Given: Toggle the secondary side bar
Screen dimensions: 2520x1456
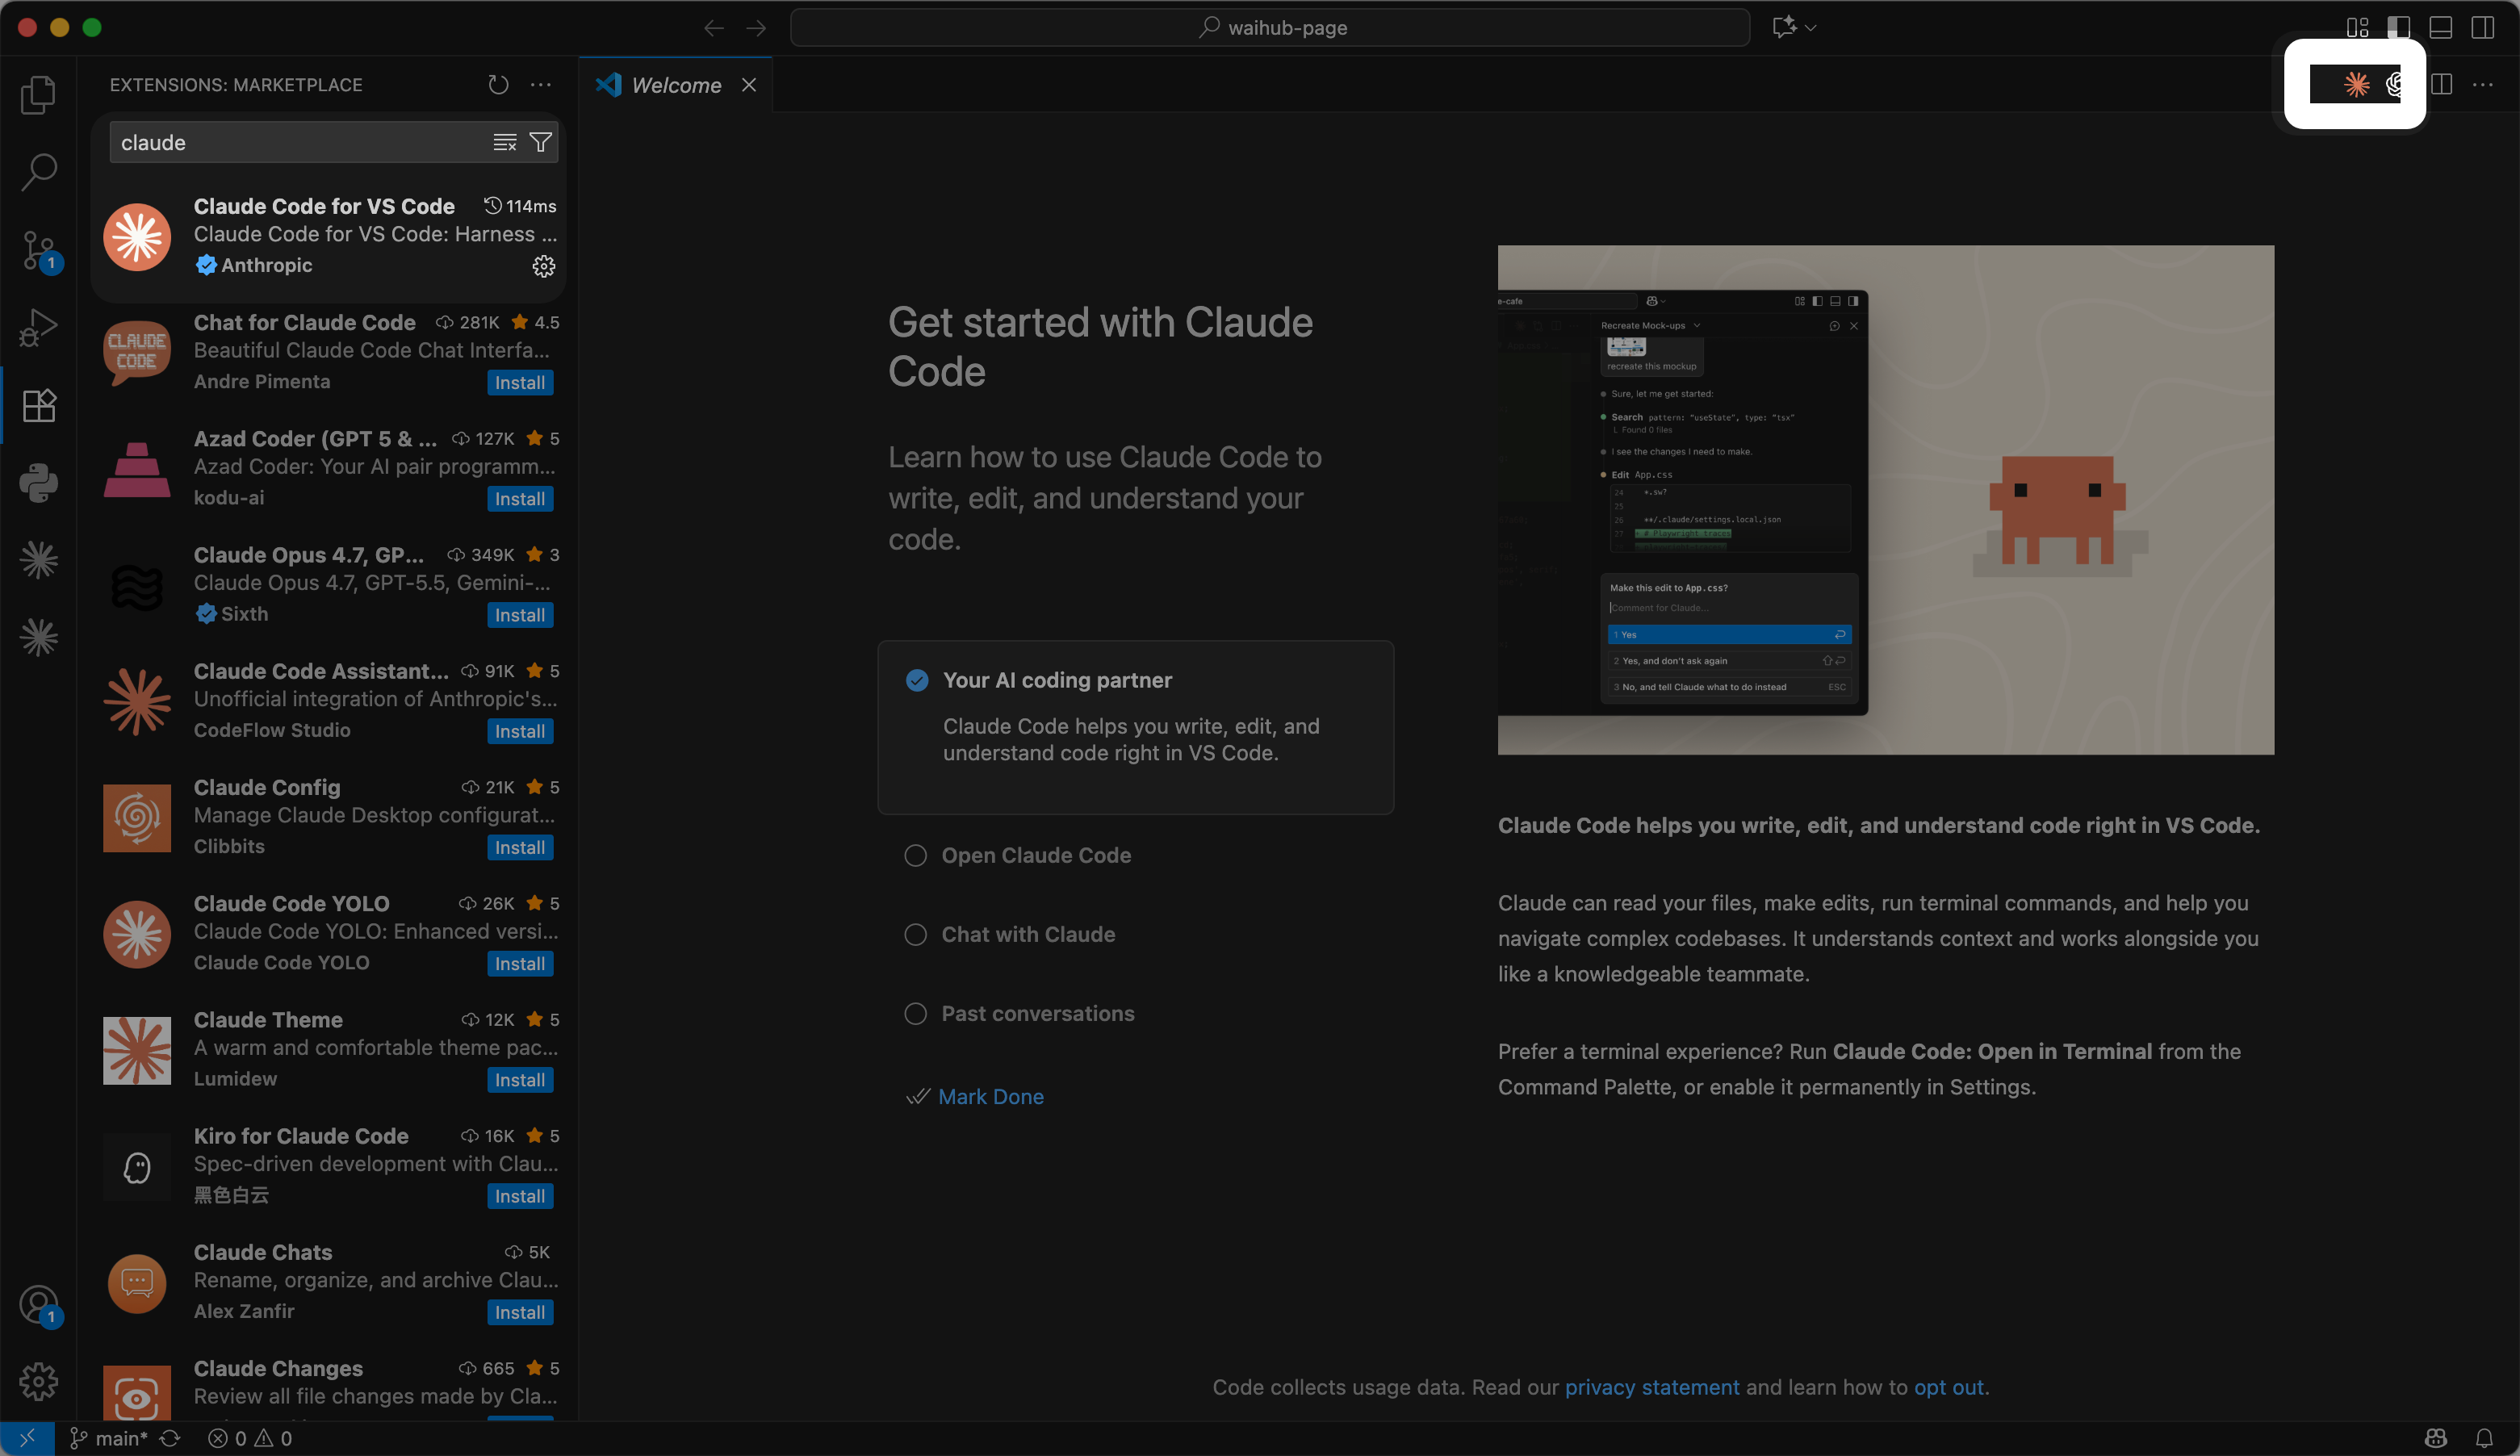Looking at the screenshot, I should [x=2483, y=27].
